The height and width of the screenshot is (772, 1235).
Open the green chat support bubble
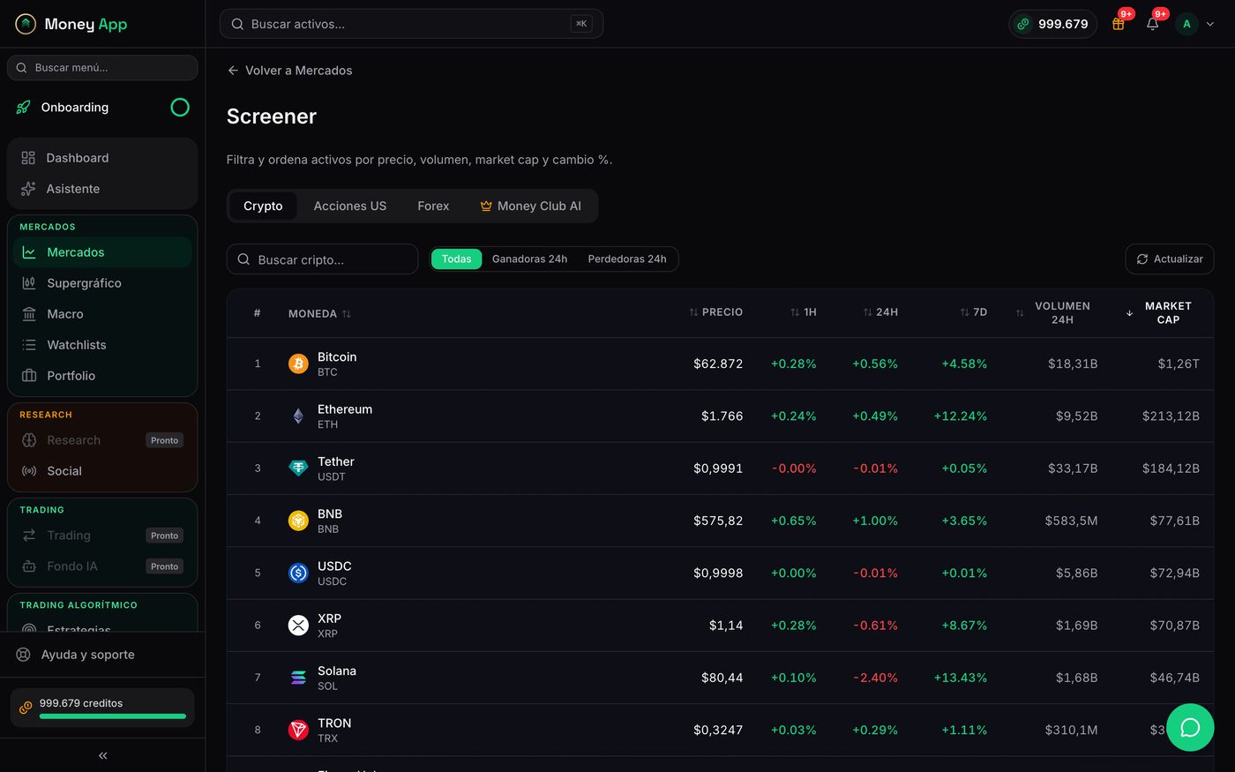(1190, 727)
